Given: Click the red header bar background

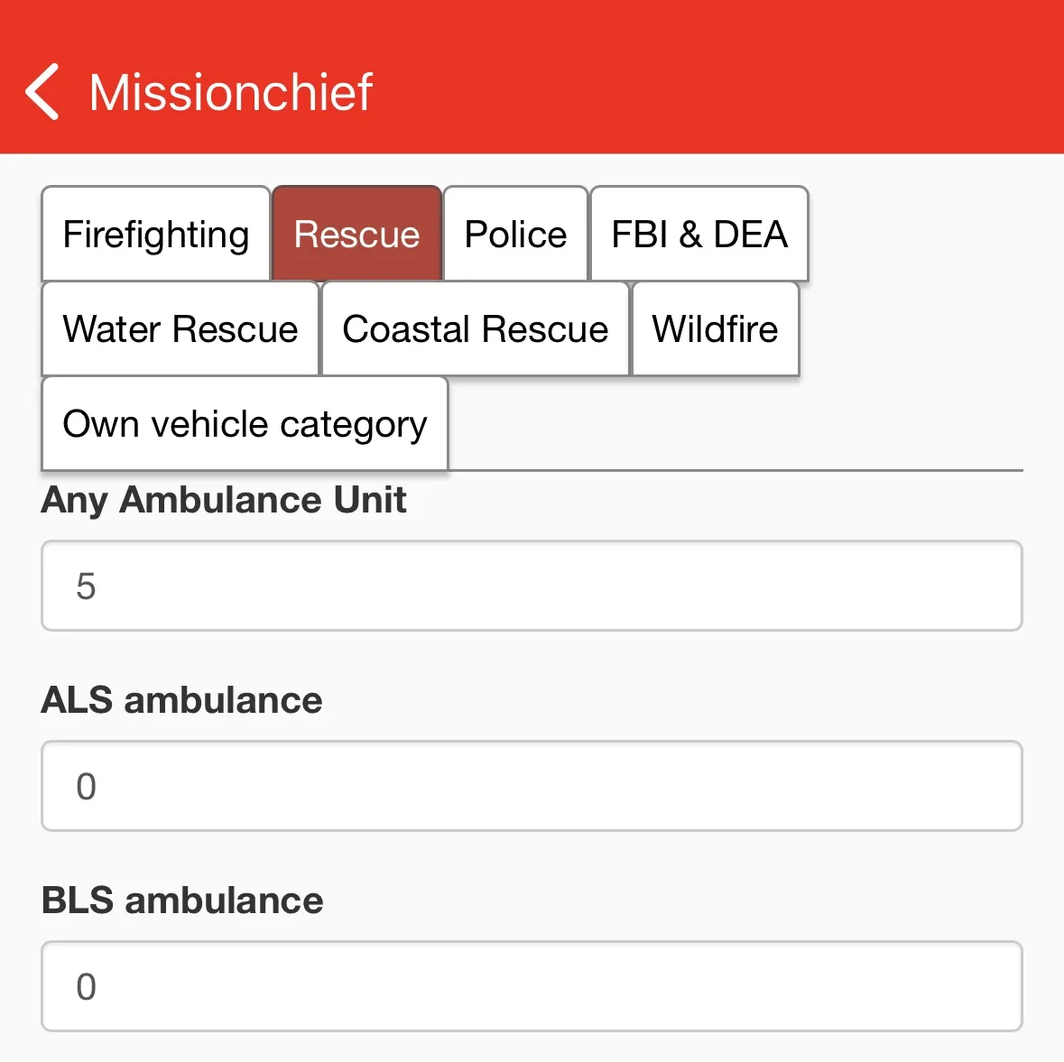Looking at the screenshot, I should 713,77.
